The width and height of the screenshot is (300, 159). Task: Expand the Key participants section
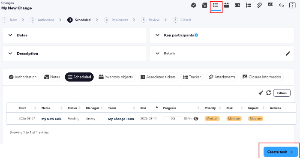(157, 35)
